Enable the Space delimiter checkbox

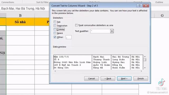(x=55, y=33)
